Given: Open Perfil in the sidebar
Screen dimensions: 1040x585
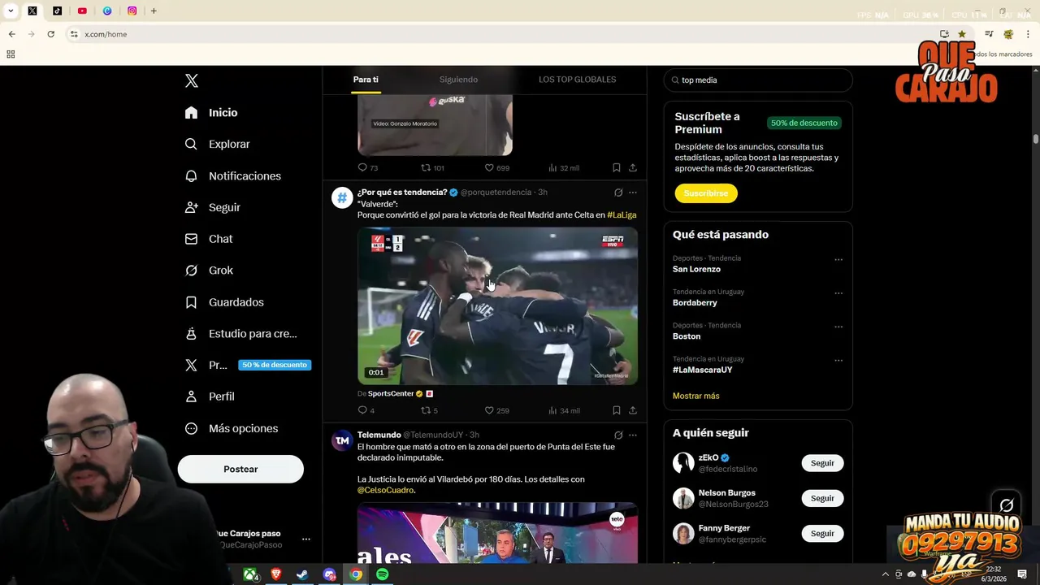Looking at the screenshot, I should pyautogui.click(x=209, y=396).
